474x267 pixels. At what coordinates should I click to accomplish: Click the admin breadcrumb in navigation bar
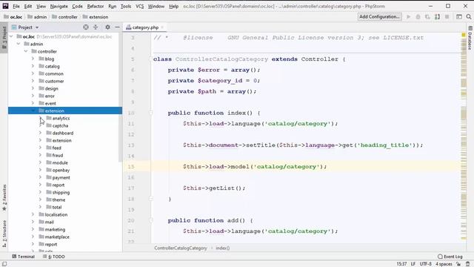[37, 17]
